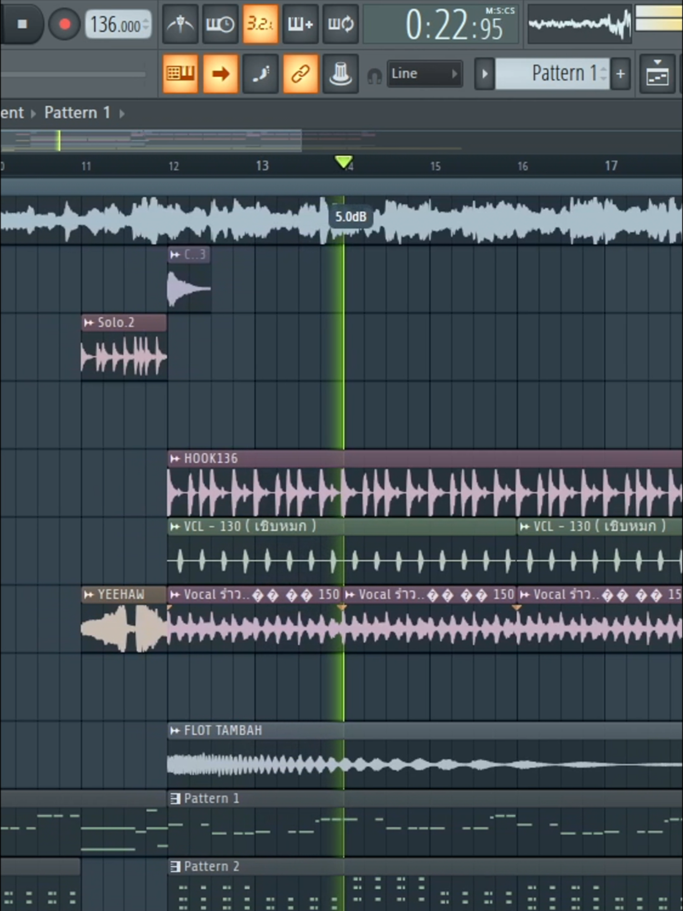
Task: Open third Vocal clip menu icon
Action: pos(525,595)
